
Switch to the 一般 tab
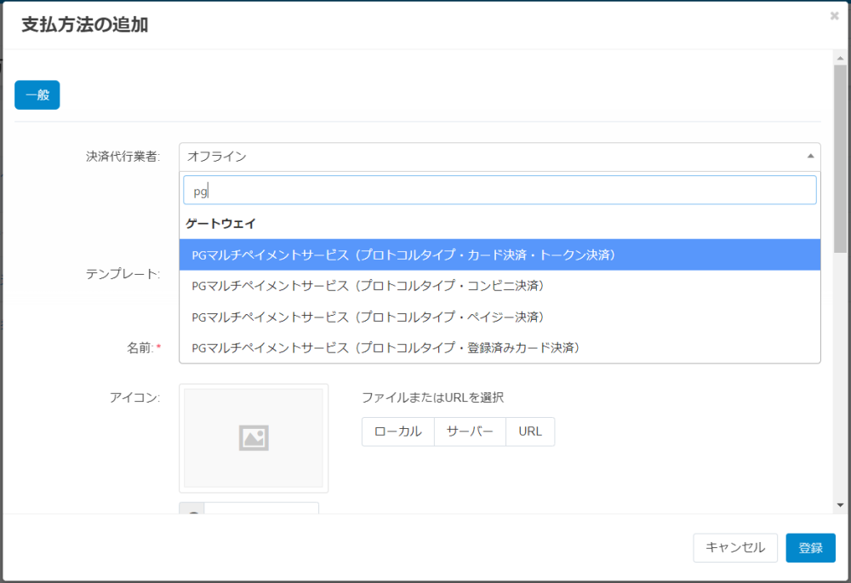click(37, 95)
